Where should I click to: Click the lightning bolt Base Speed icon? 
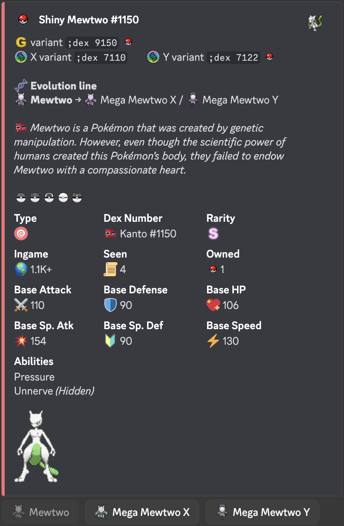(213, 341)
